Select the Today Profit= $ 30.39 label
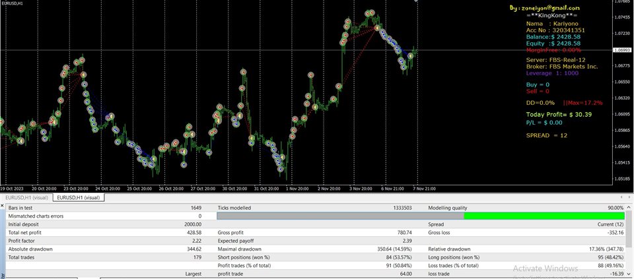 [558, 115]
